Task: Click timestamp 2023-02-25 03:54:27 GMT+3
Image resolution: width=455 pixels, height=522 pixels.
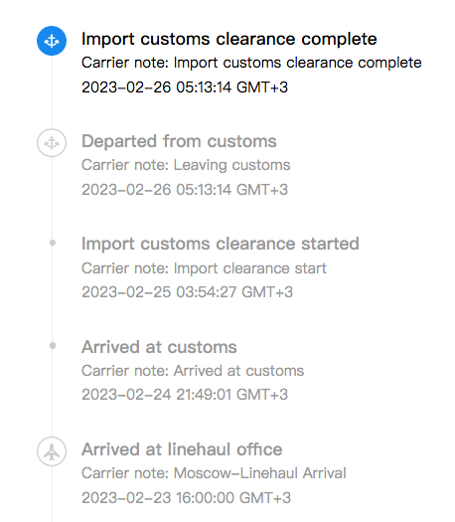Action: click(187, 292)
